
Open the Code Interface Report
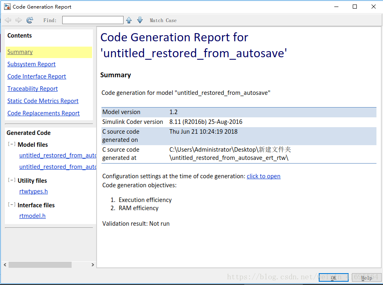pyautogui.click(x=37, y=76)
